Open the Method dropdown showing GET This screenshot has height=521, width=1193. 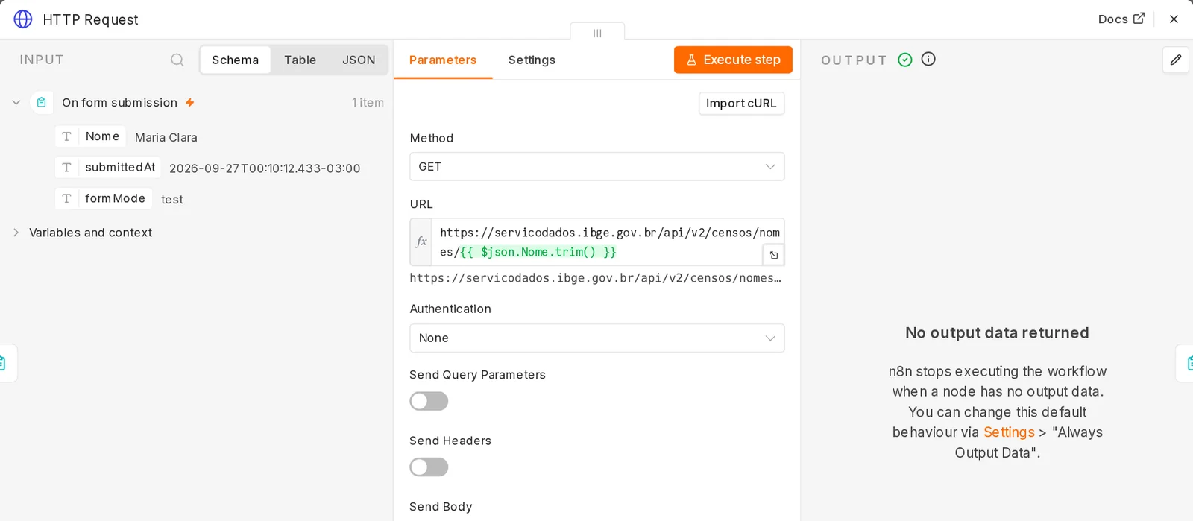(x=596, y=166)
